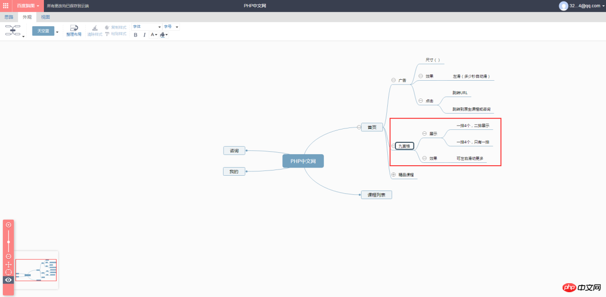Collapse the 点击 branch
The width and height of the screenshot is (606, 297).
(x=421, y=101)
